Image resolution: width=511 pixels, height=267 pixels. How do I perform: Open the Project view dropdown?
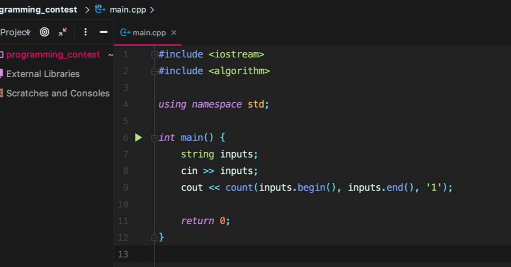tap(15, 32)
